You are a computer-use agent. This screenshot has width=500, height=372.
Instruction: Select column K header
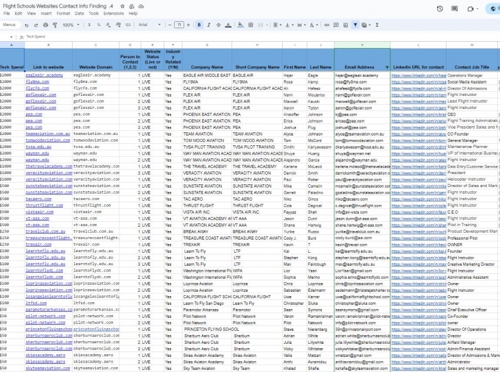(x=362, y=45)
